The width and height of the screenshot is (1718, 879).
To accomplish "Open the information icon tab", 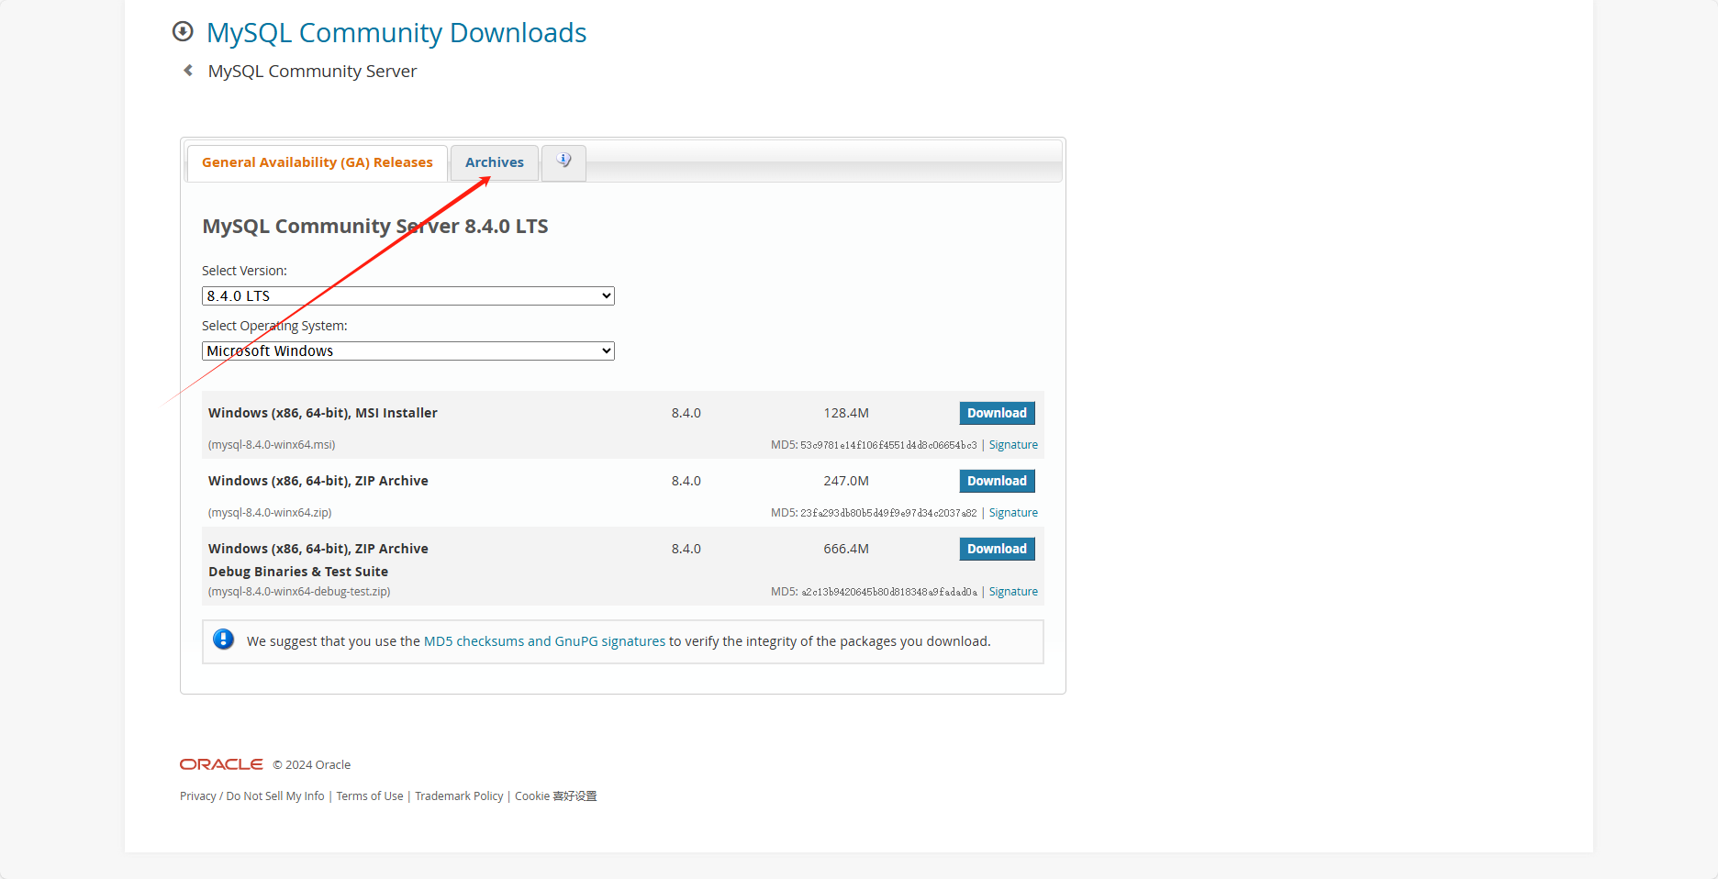I will coord(563,162).
